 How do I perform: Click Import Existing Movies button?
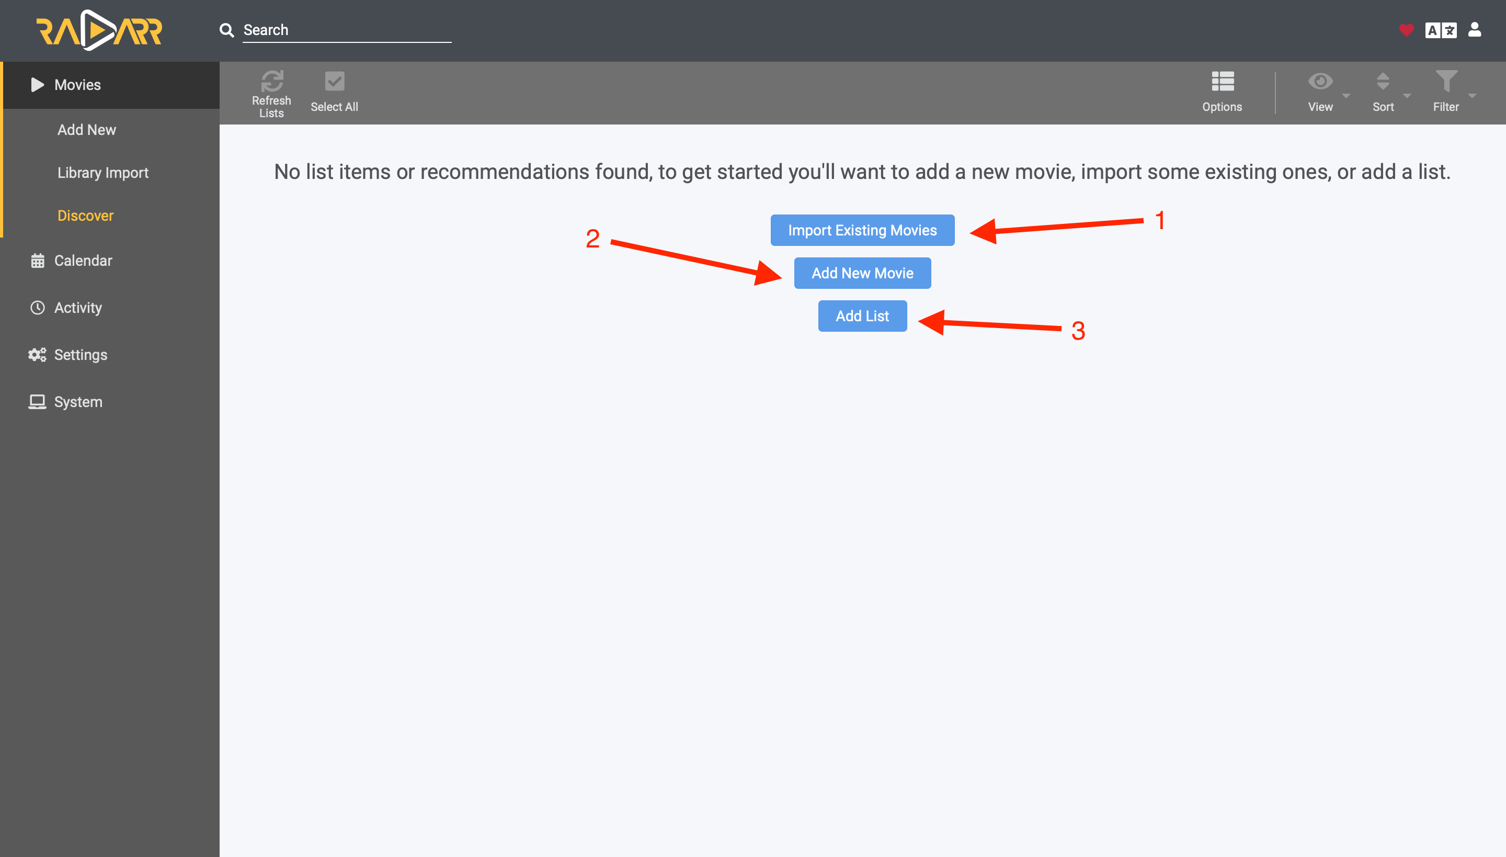[863, 230]
